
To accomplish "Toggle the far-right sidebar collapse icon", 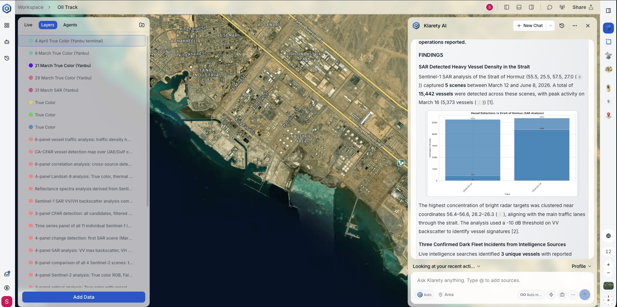I will coord(608,11).
